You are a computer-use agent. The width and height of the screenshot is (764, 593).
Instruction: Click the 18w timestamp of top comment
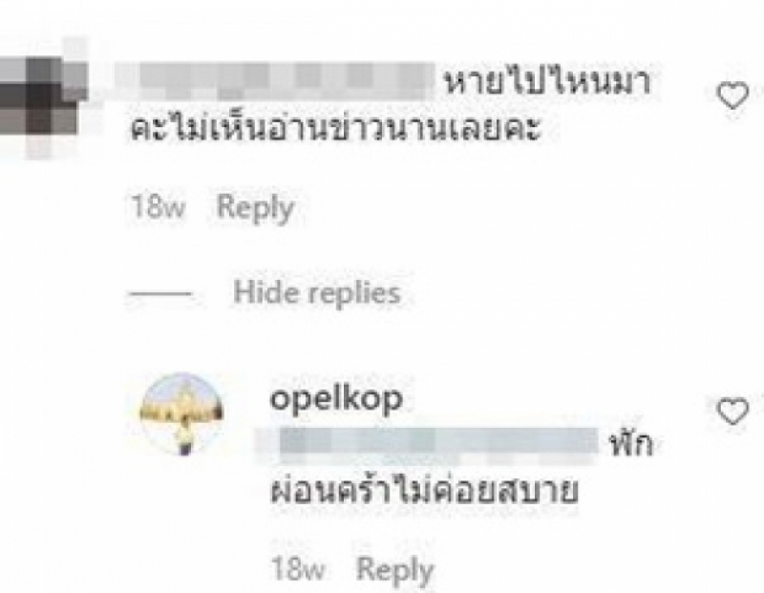coord(158,206)
